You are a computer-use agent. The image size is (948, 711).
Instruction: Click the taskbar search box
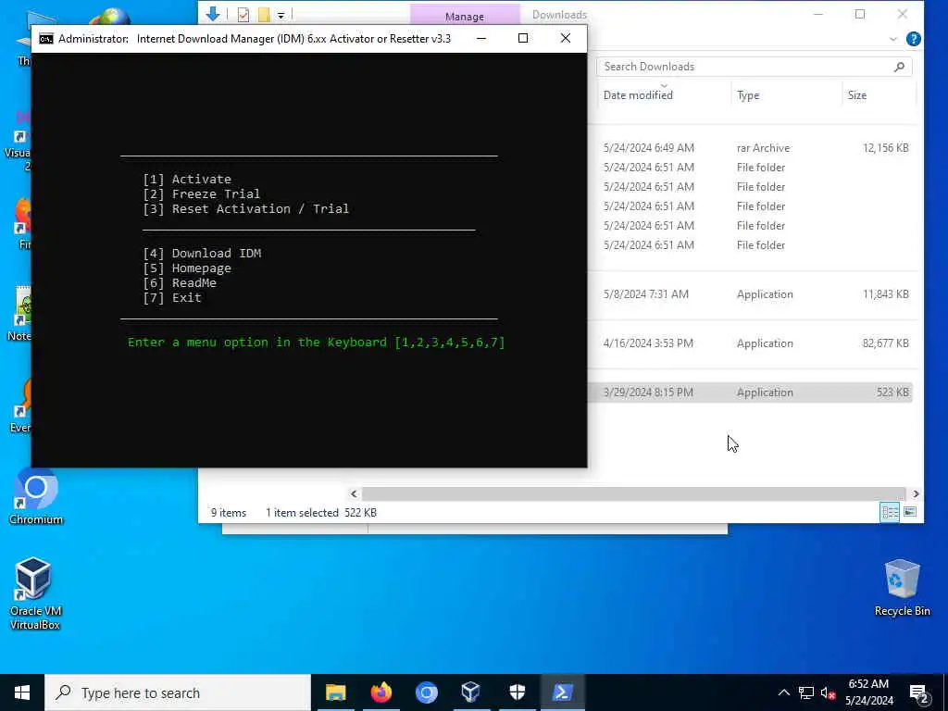(178, 692)
